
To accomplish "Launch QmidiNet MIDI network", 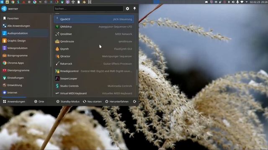I will 94,34.
